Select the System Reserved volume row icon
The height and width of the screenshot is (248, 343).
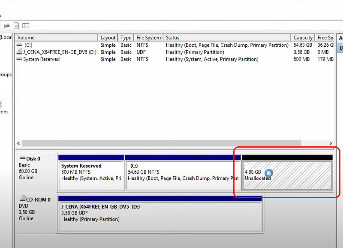tap(19, 59)
